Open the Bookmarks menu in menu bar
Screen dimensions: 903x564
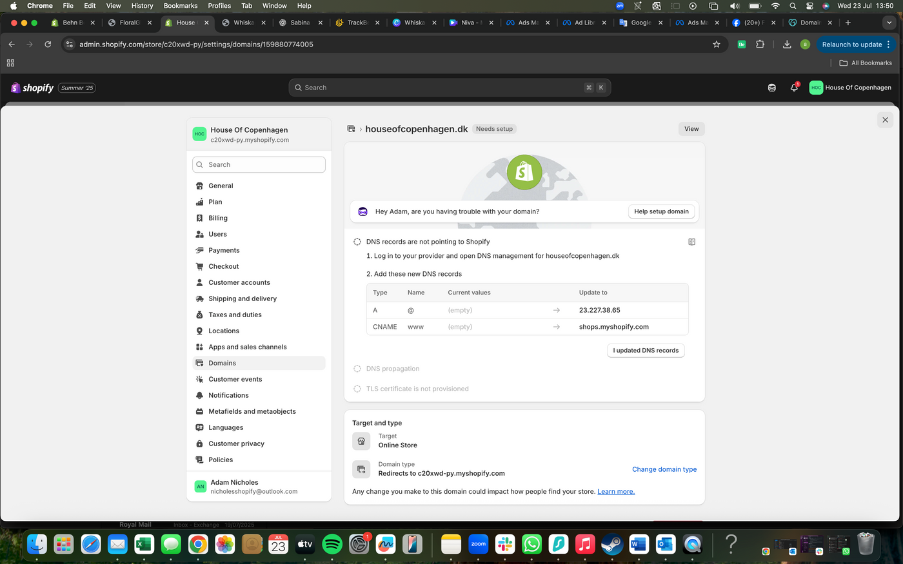tap(180, 6)
